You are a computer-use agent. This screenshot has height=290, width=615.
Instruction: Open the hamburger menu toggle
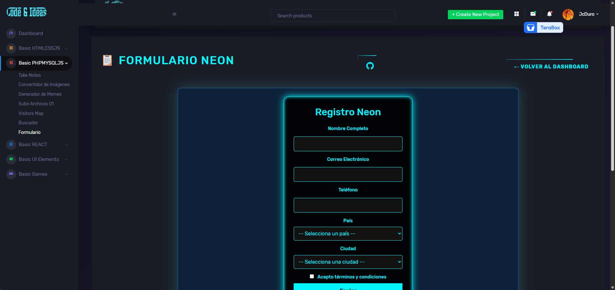pyautogui.click(x=174, y=14)
